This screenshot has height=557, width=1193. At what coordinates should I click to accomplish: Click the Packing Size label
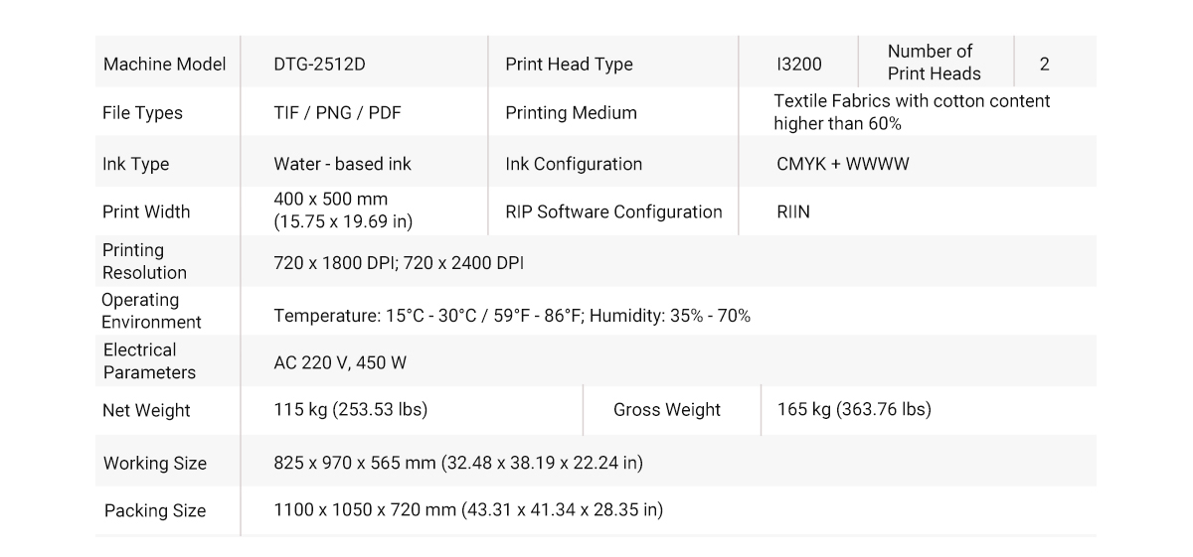point(155,511)
